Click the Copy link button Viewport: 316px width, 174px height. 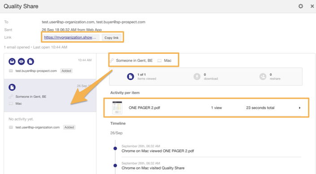point(112,38)
